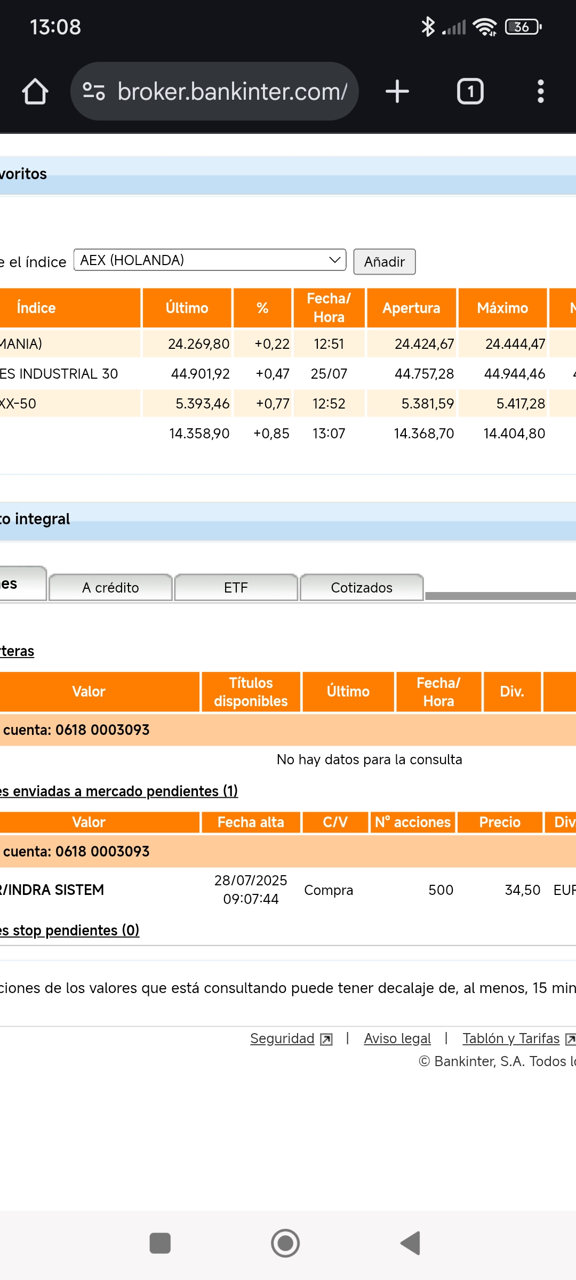
Task: Switch to the Cotizados tab
Action: click(x=362, y=587)
